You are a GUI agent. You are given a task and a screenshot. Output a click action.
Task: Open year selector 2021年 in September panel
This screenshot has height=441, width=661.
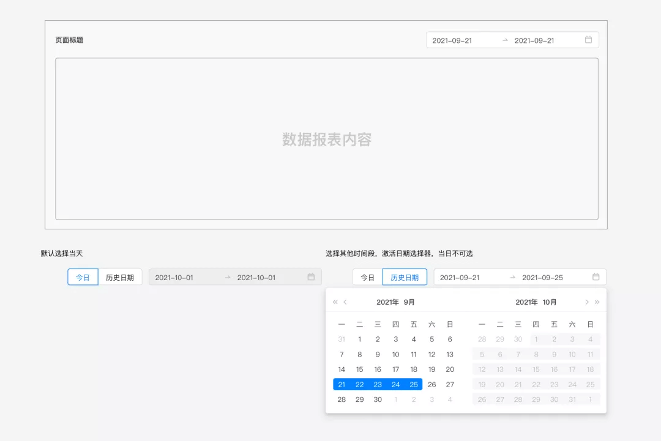pos(387,302)
